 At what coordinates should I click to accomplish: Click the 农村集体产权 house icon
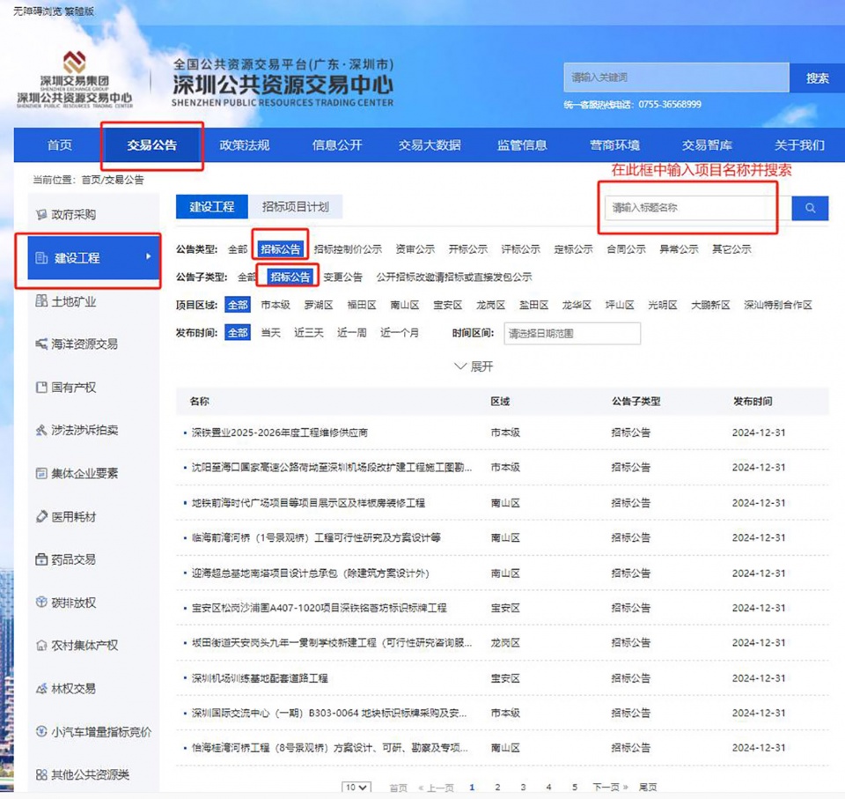(41, 645)
